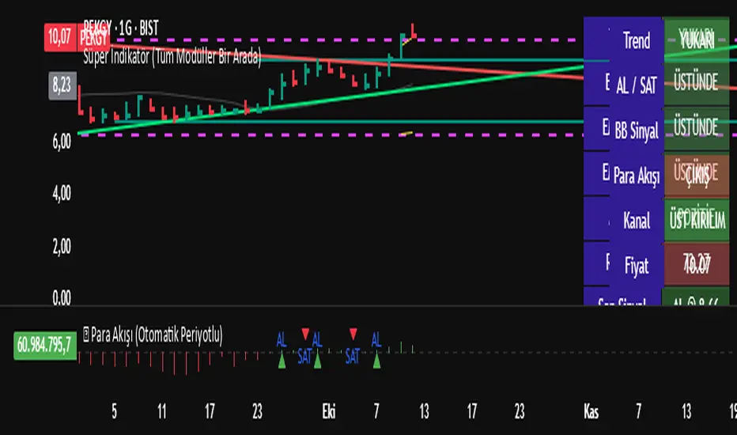Click the ÇIKIŞ Para Akışı status cell

coord(697,176)
